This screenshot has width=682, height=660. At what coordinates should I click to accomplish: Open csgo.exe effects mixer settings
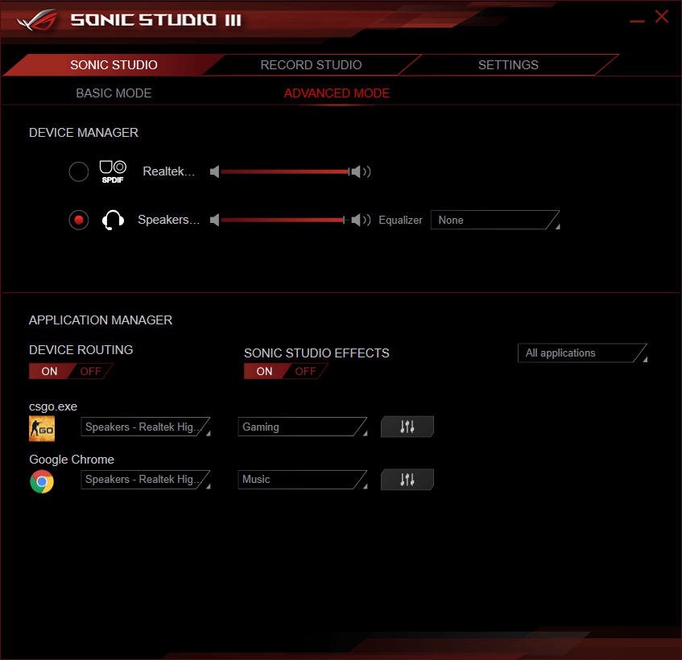pyautogui.click(x=407, y=427)
